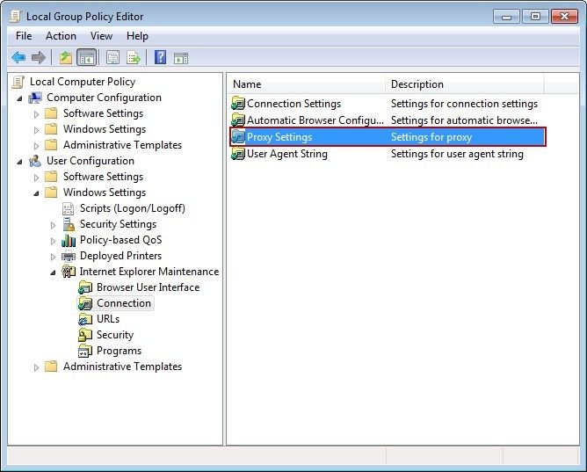587x472 pixels.
Task: Go up one level with folder icon
Action: point(66,58)
